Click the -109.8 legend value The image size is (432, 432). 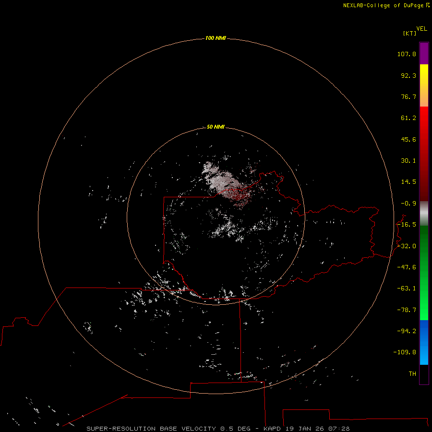[x=405, y=352]
